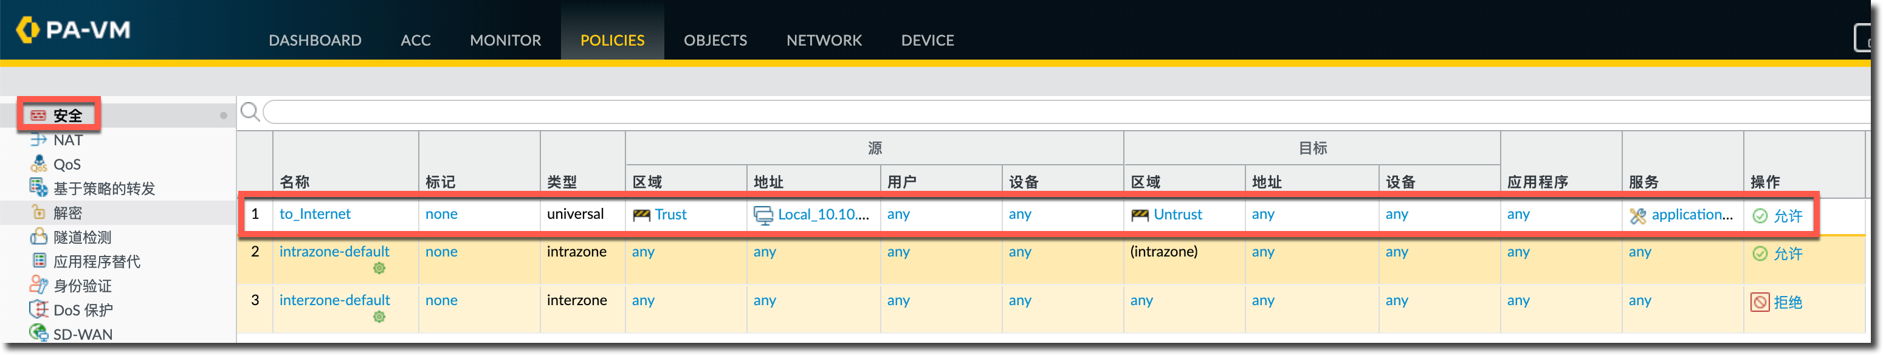Click the Local_10.10 address object icon
This screenshot has height=355, width=1883.
(762, 215)
